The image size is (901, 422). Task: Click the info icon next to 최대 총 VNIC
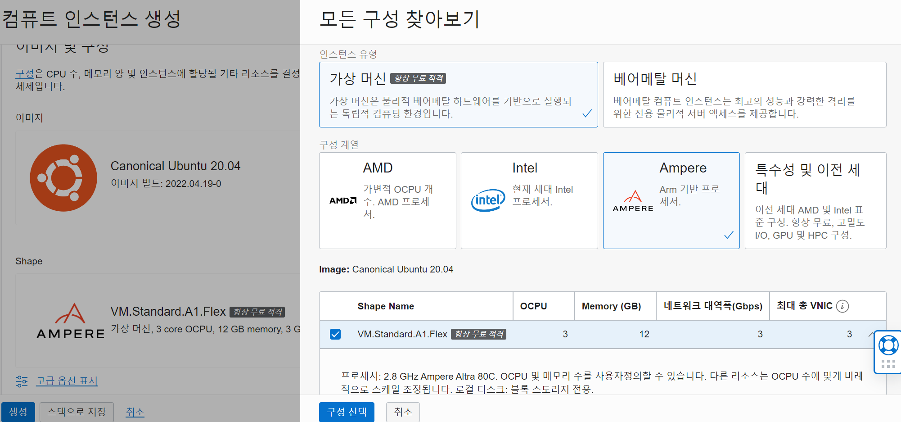click(842, 306)
